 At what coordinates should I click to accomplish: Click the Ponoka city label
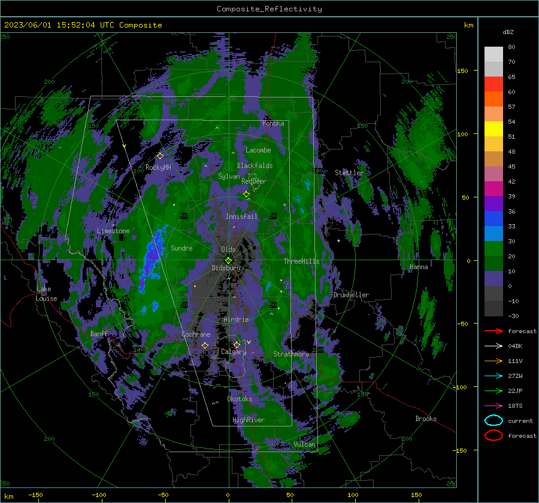[273, 123]
